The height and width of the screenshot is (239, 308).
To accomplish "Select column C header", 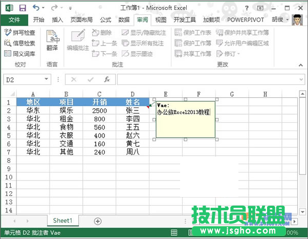I will tap(99, 94).
